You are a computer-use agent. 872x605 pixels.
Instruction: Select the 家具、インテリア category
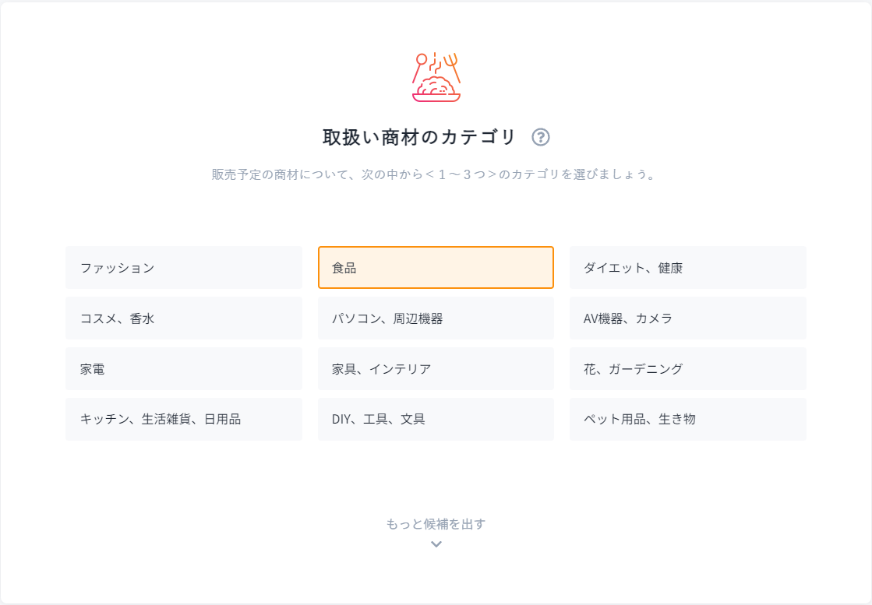click(436, 368)
